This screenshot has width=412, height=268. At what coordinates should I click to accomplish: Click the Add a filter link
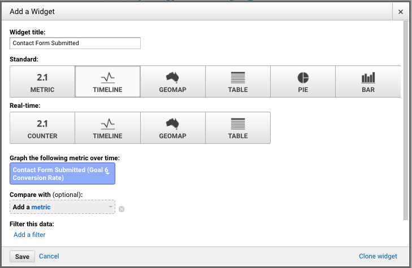[x=29, y=235]
